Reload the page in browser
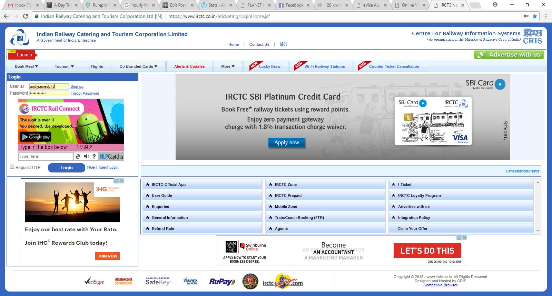Viewport: 552px width, 296px height. point(26,16)
